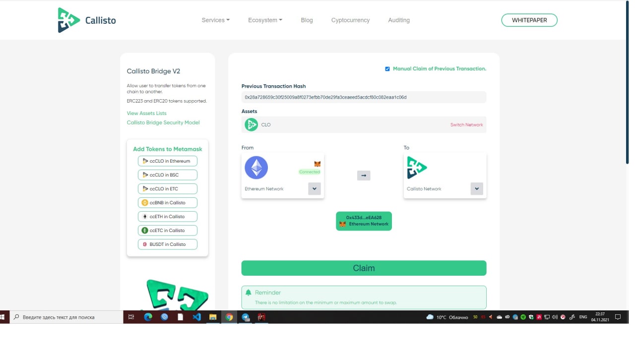Click the network tray icon

[547, 317]
